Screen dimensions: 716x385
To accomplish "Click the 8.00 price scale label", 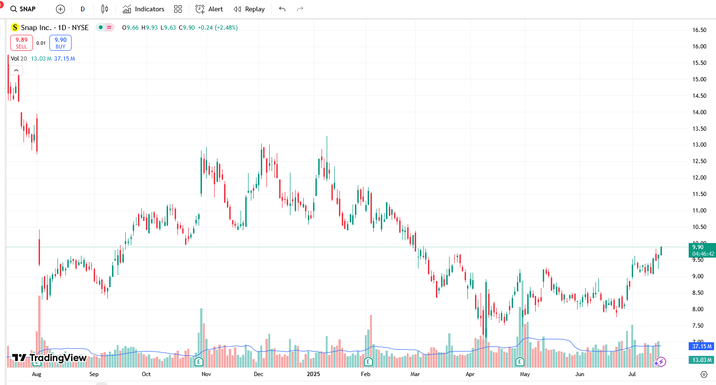I will coord(698,309).
